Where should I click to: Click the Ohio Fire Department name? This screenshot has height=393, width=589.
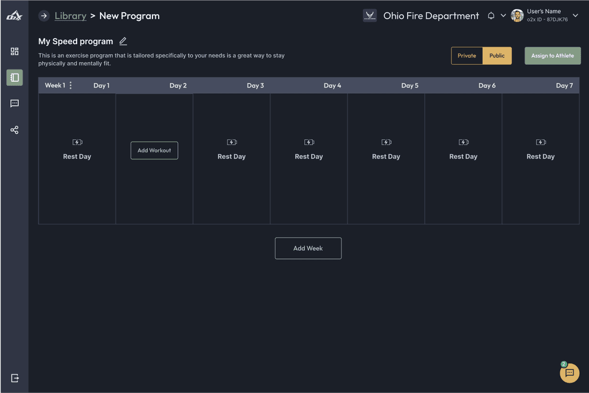431,16
